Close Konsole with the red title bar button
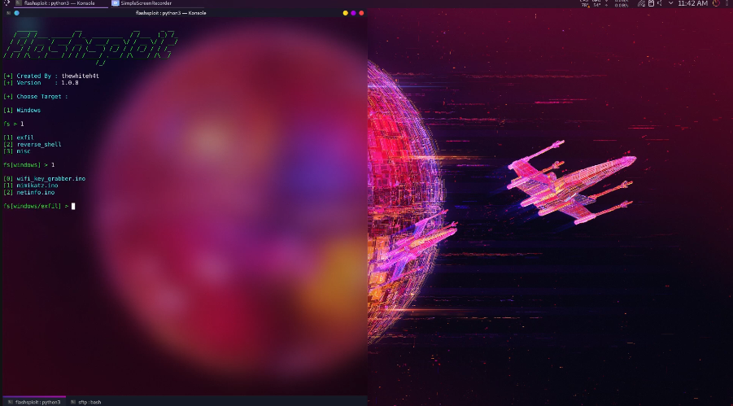The image size is (733, 406). point(361,13)
